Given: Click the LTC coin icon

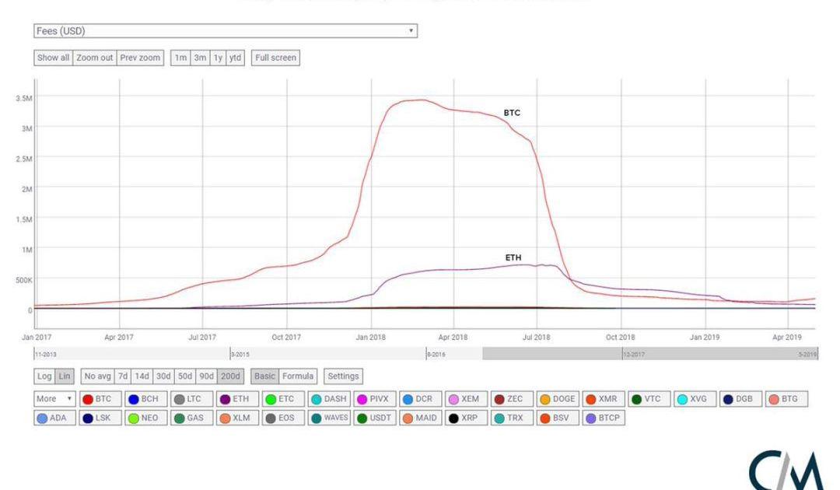Looking at the screenshot, I should 178,399.
